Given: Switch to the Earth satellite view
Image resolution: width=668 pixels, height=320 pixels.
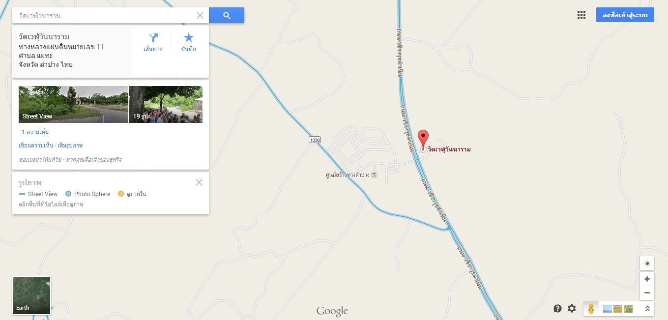Looking at the screenshot, I should pyautogui.click(x=32, y=295).
